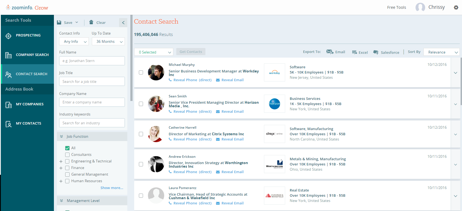Open the 36 Months dropdown

click(x=108, y=41)
